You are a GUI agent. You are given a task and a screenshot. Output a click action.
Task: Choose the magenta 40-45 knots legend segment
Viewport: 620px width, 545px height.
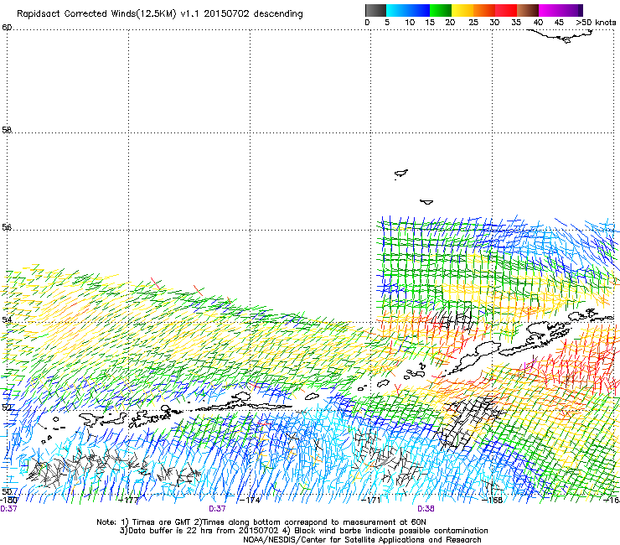(550, 10)
